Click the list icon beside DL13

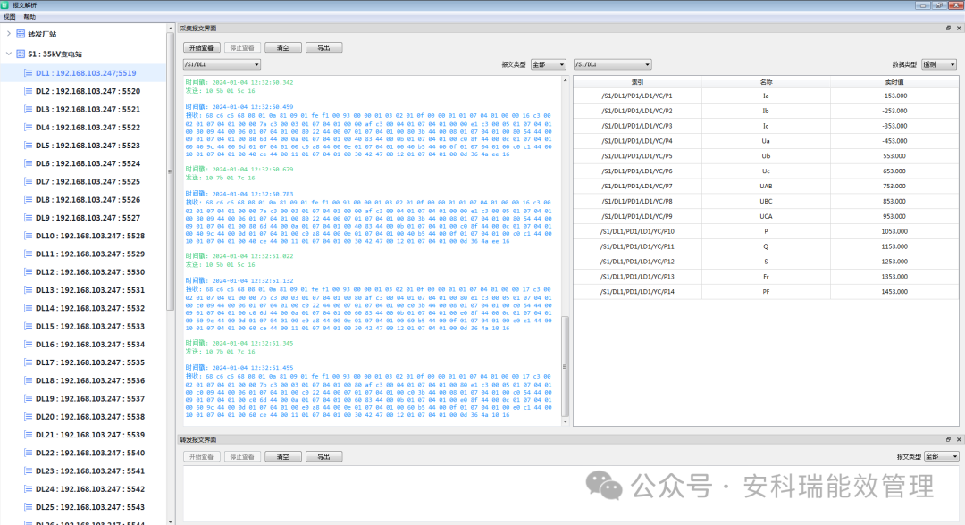pos(28,289)
